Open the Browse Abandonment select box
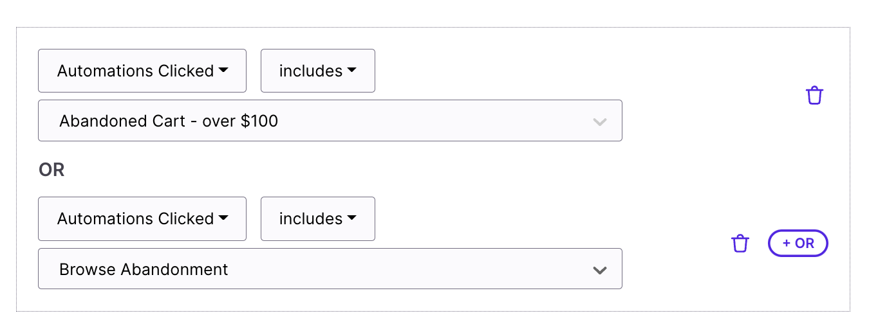 click(x=330, y=269)
